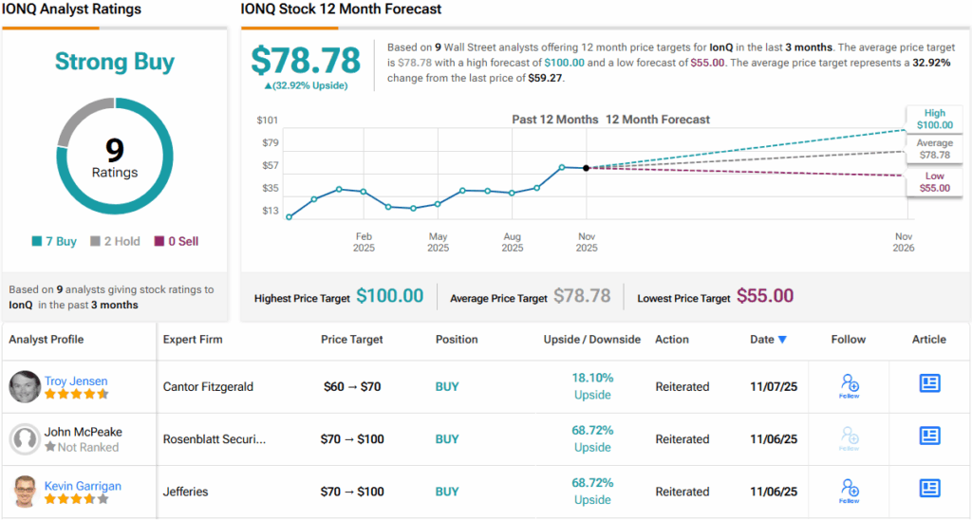Select the High $100.00 forecast label
The height and width of the screenshot is (520, 972).
click(x=934, y=119)
